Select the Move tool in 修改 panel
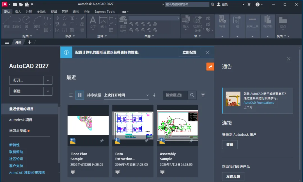This screenshot has height=182, width=303. (57, 18)
